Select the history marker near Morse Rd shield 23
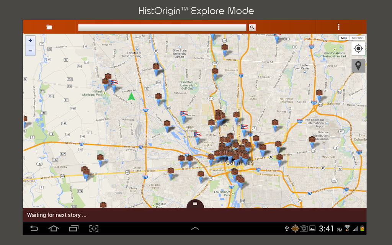Image resolution: width=392 pixels, height=245 pixels. 224,50
